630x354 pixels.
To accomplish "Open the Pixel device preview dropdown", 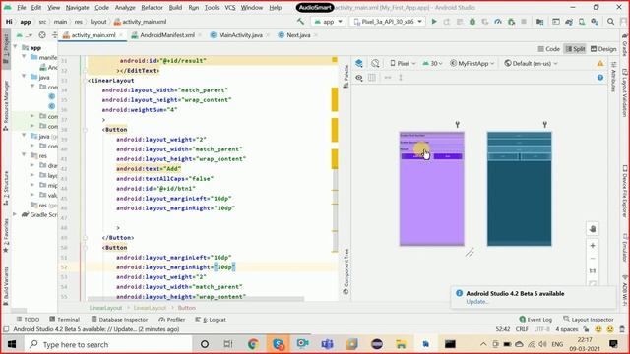I will 403,63.
